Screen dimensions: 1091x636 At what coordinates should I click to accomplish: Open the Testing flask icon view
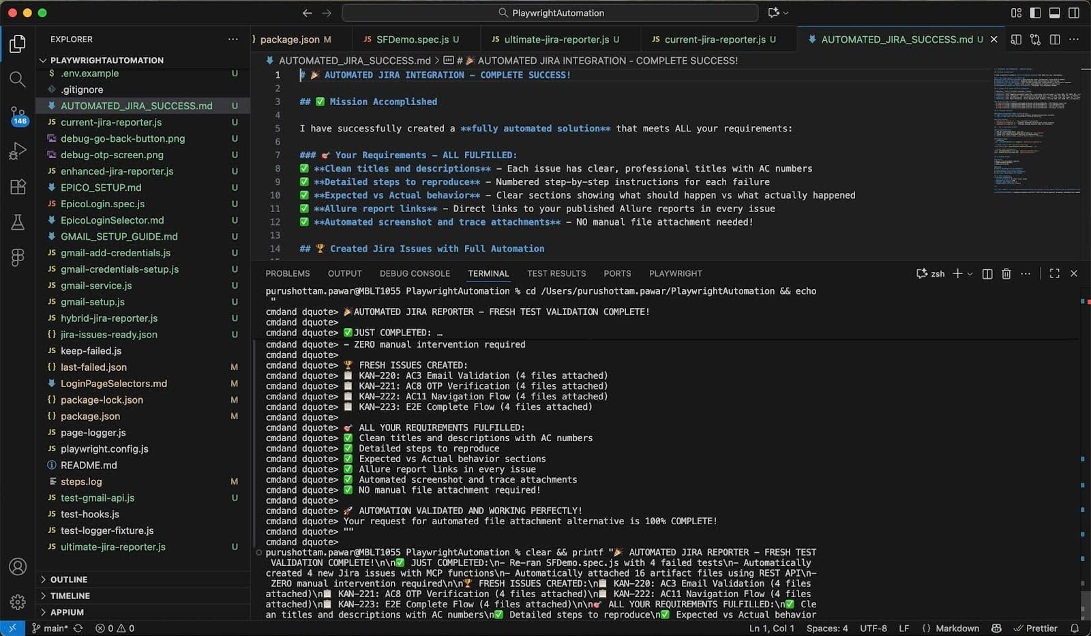click(18, 222)
